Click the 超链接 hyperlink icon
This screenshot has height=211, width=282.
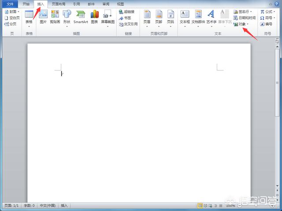[x=126, y=12]
